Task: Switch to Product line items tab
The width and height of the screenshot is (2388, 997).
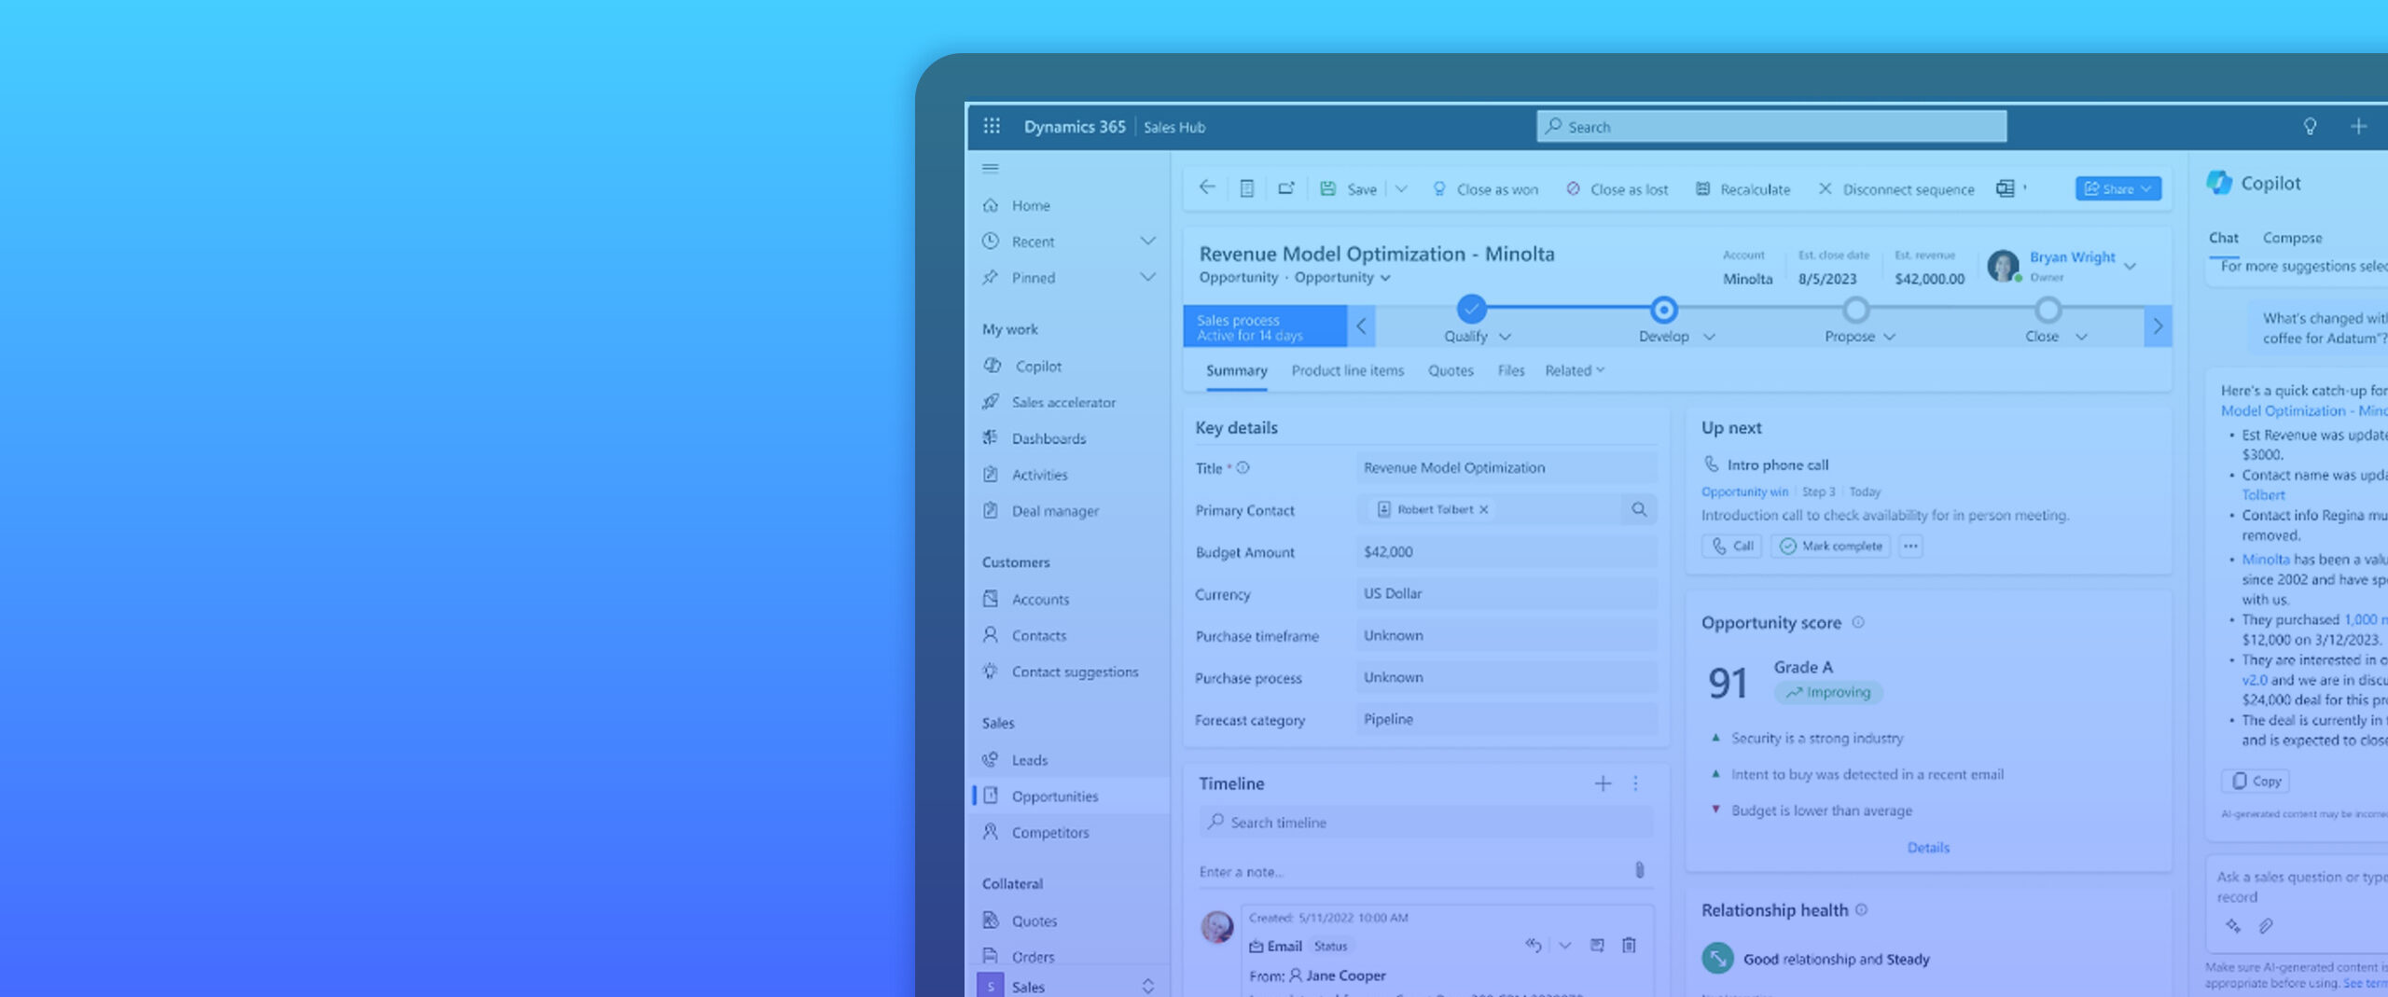Action: (x=1347, y=370)
